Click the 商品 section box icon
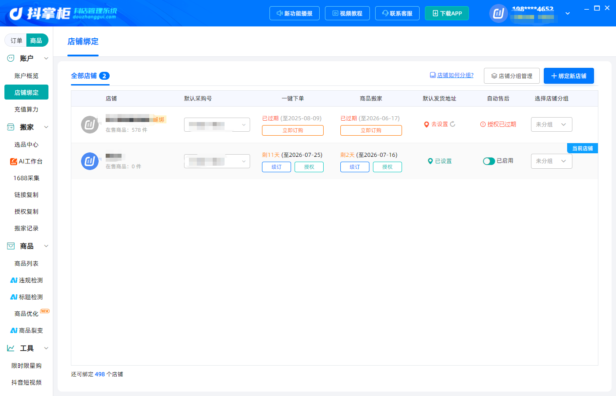 (x=11, y=246)
